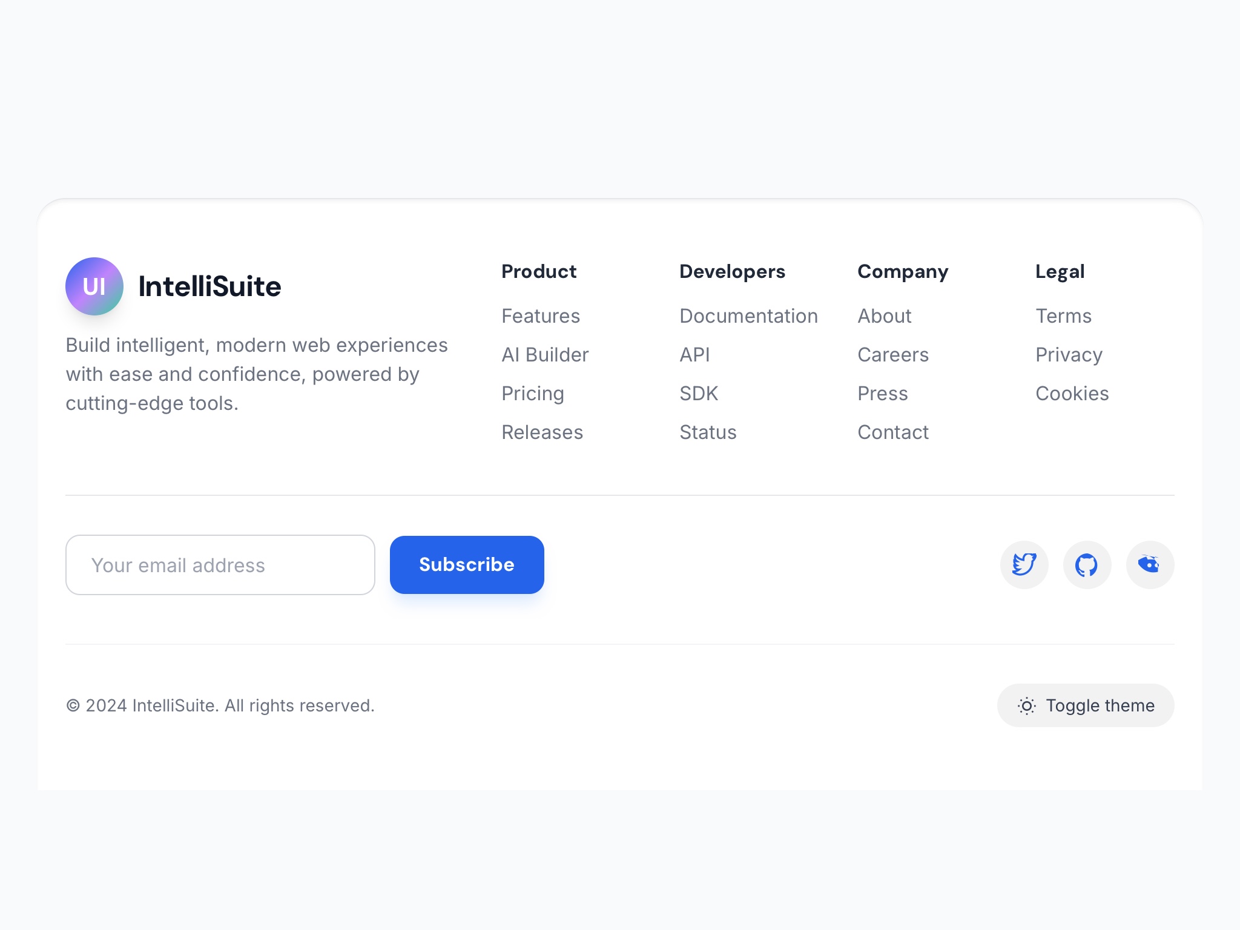Open the Contact link

click(x=893, y=432)
